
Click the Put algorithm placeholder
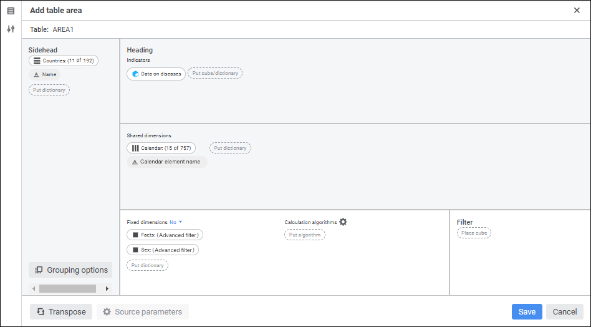pyautogui.click(x=304, y=235)
